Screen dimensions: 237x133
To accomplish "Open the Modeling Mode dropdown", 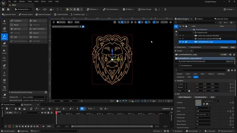I will 22,9.
